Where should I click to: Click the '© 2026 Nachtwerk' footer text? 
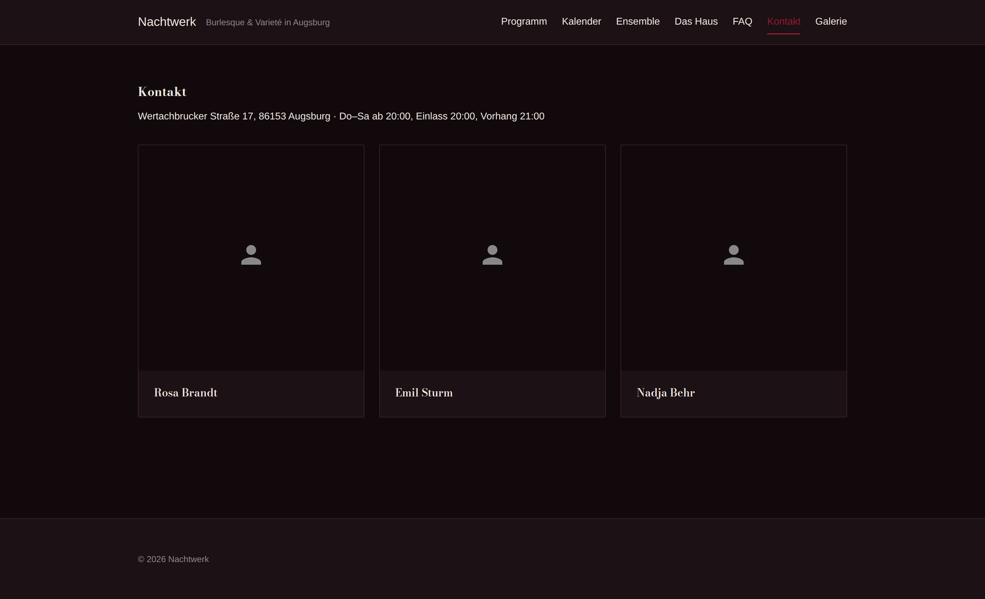click(173, 559)
